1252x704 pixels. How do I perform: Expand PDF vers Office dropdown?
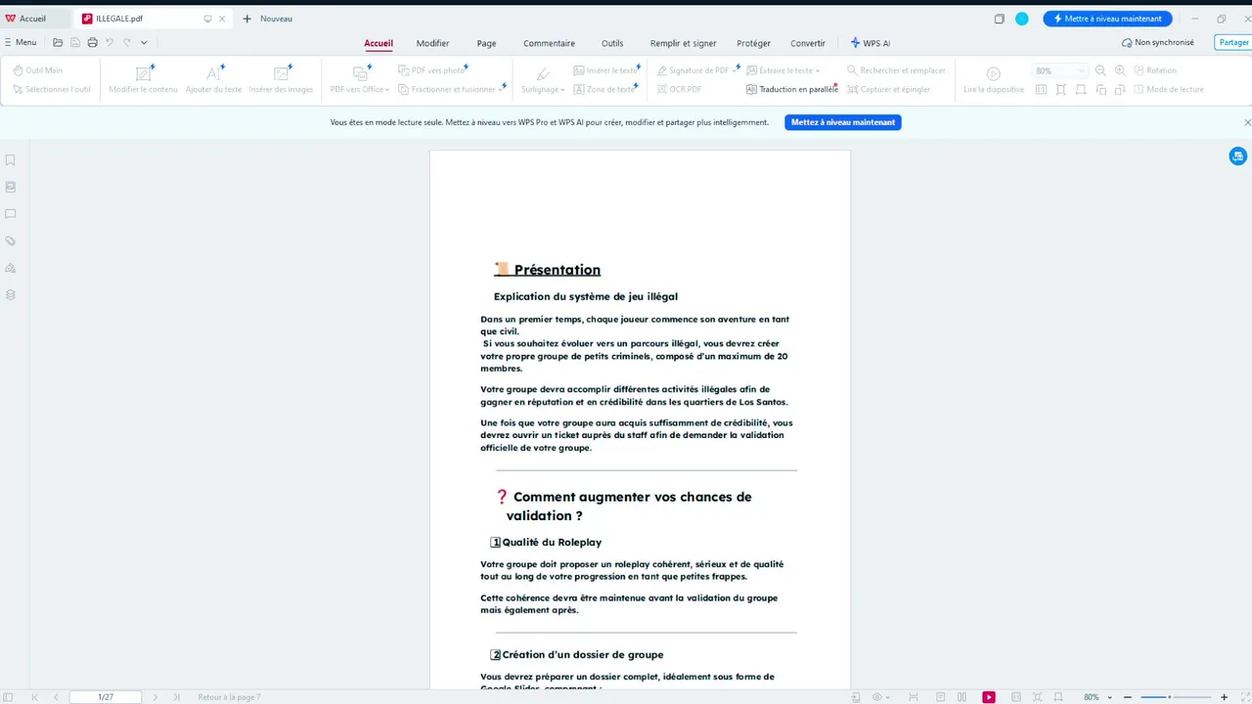[x=387, y=90]
